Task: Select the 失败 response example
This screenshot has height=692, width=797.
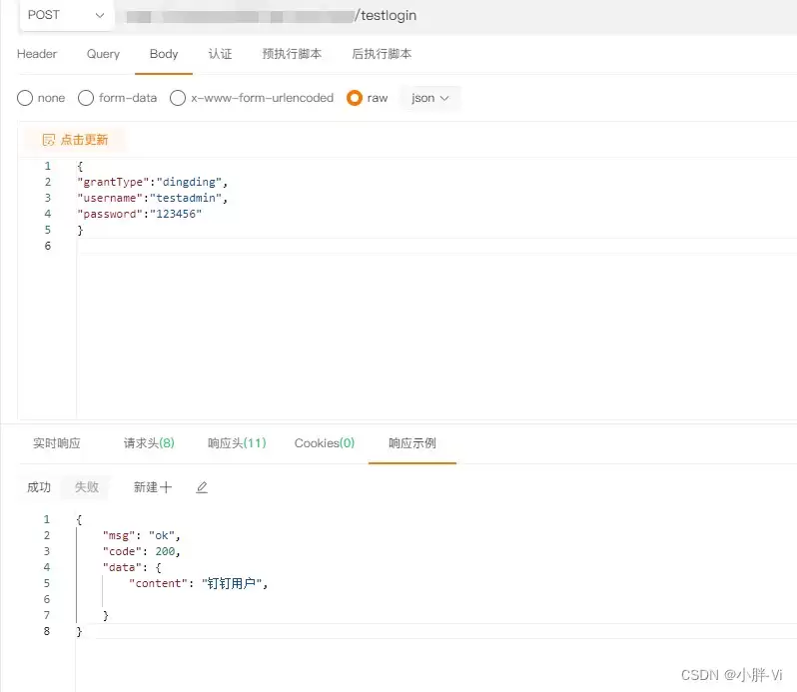Action: 87,487
